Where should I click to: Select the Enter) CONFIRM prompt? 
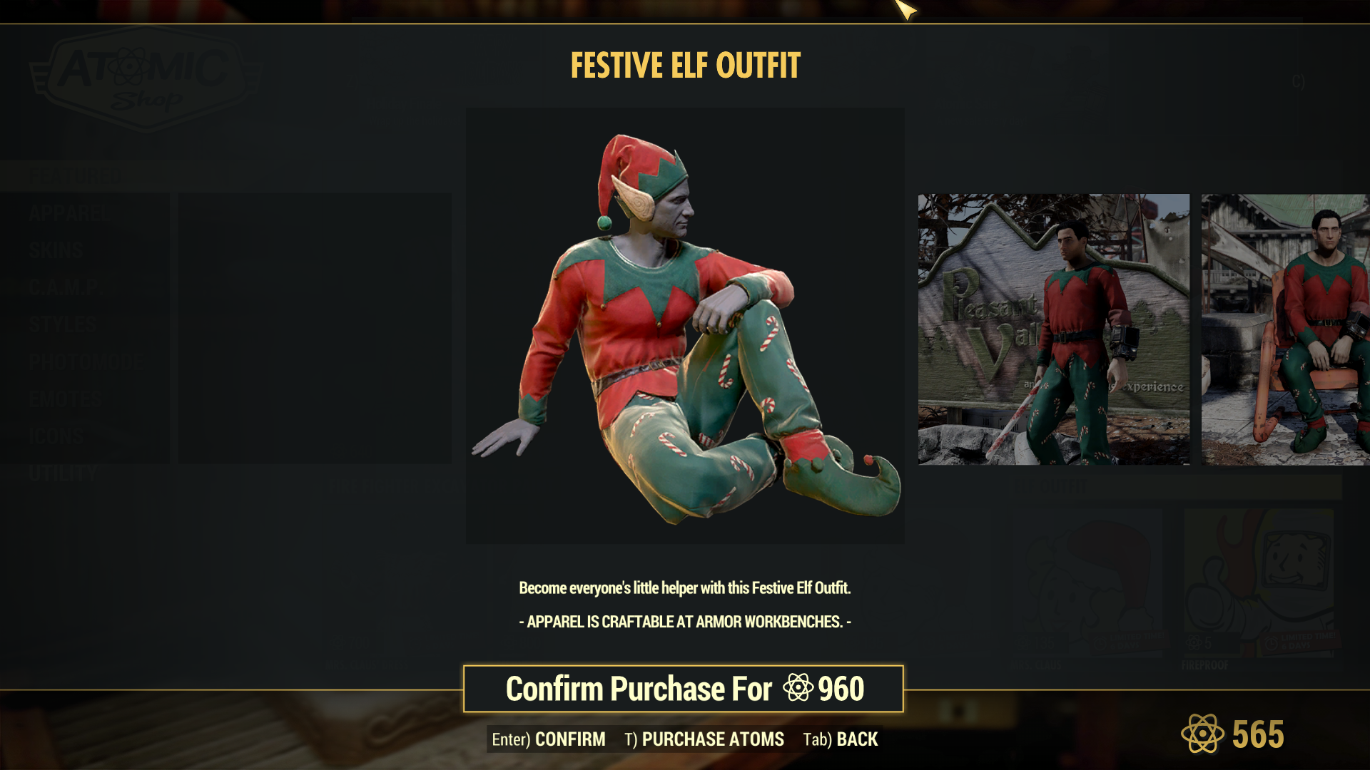pos(548,739)
